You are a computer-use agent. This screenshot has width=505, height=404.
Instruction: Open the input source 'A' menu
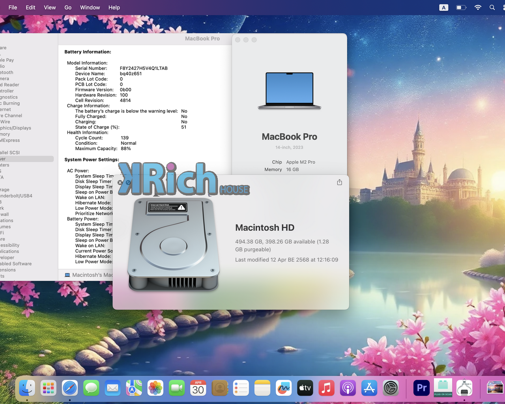pyautogui.click(x=444, y=7)
